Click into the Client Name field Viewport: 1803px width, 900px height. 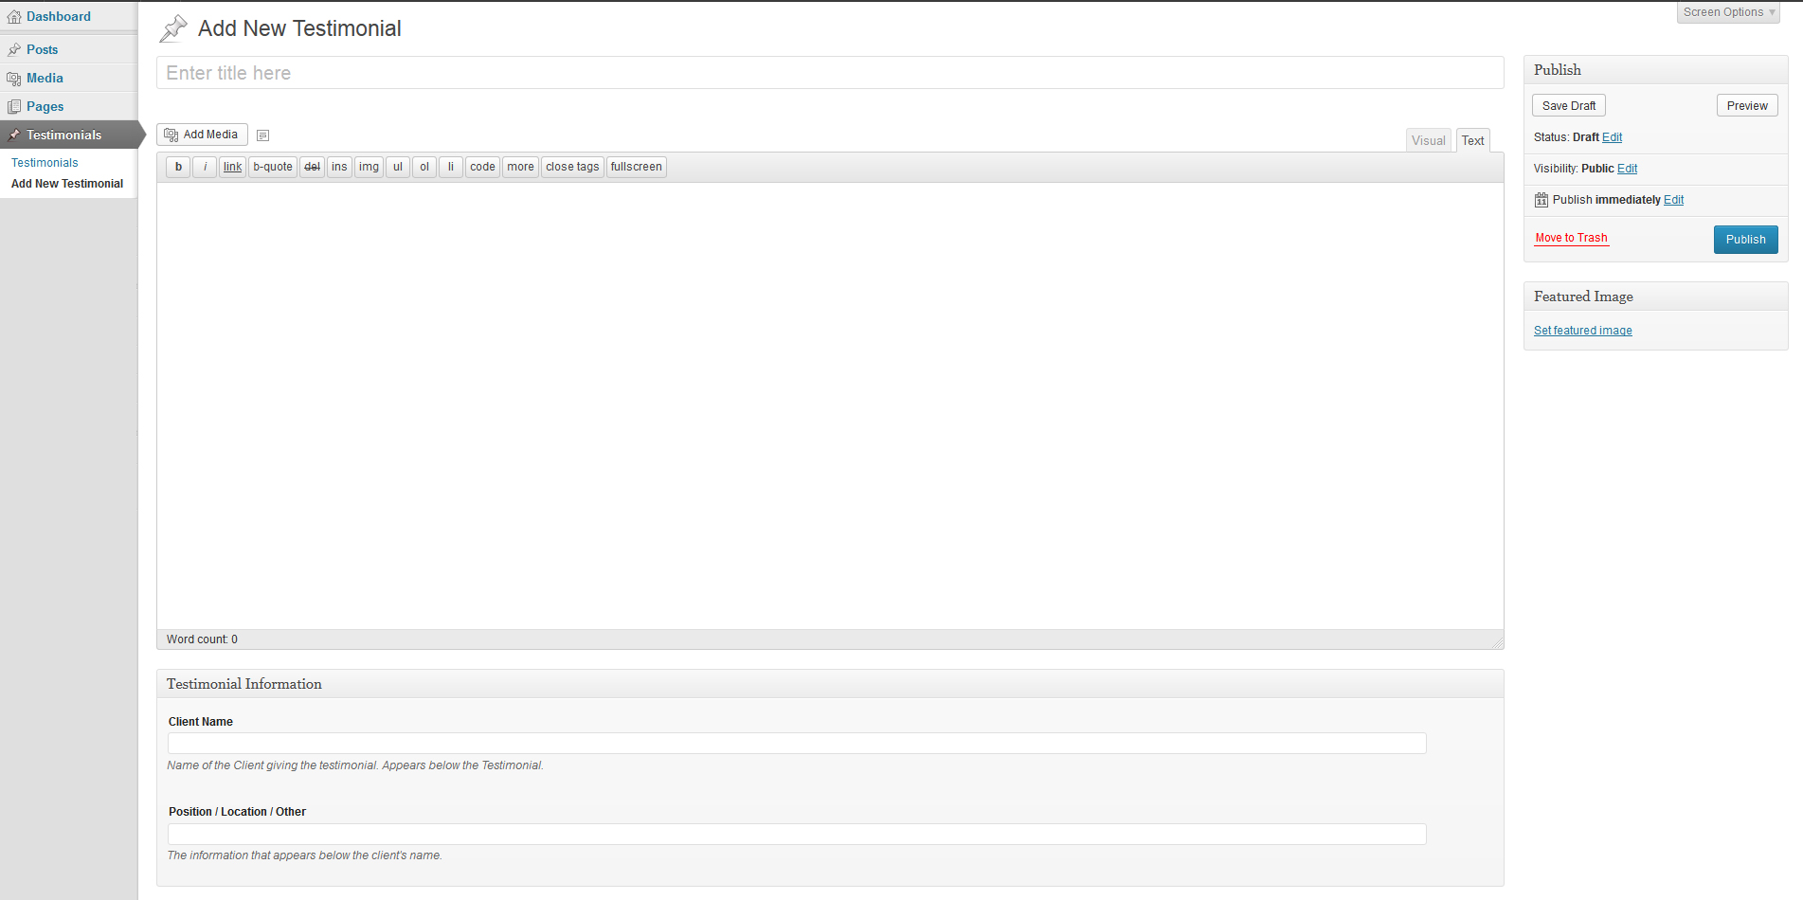coord(796,744)
